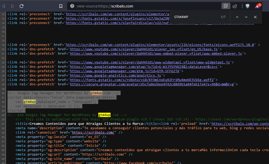Click the og:type content value website
Screen dimensions: 269x164
[x=91, y=141]
